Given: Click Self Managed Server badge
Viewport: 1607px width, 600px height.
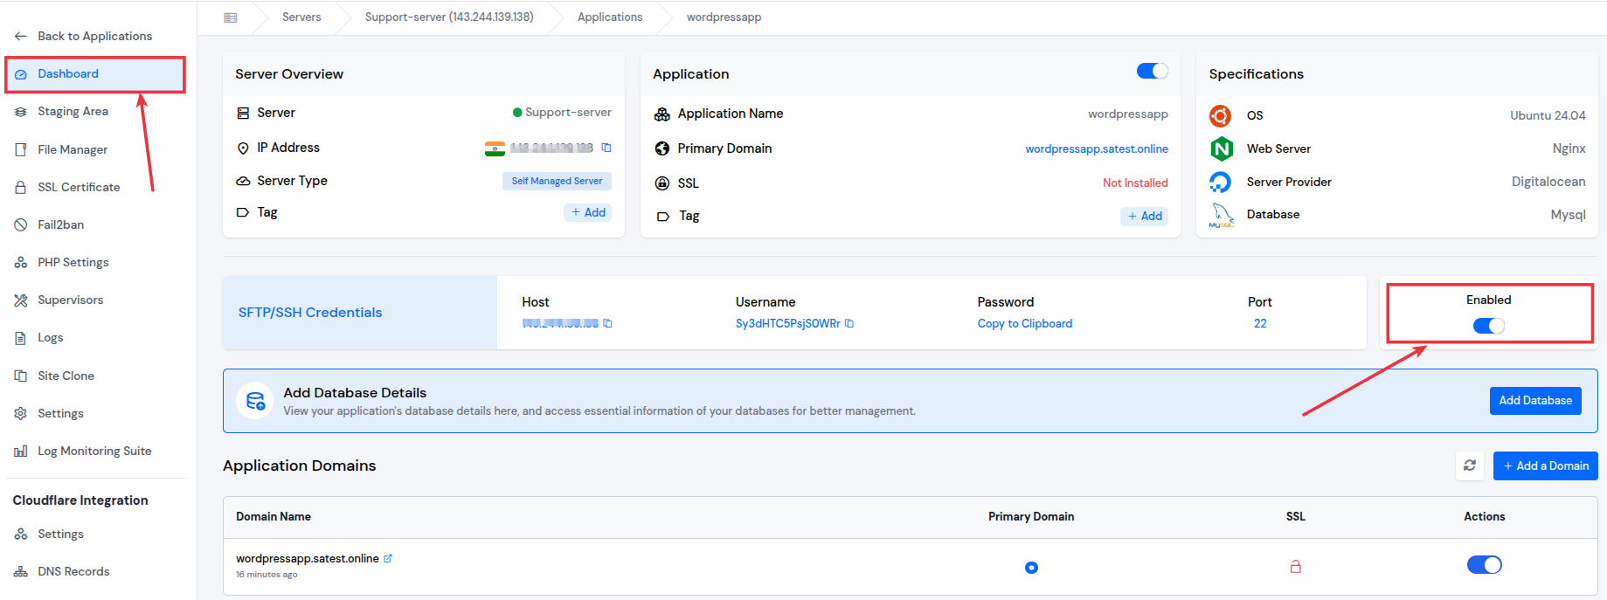Looking at the screenshot, I should click(557, 181).
